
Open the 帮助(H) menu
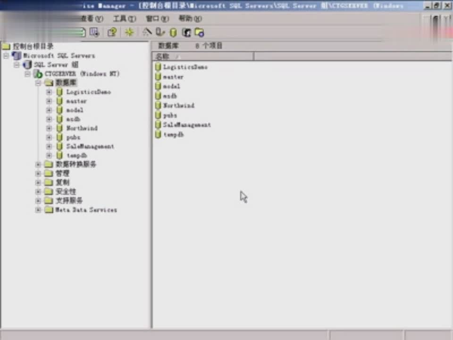(190, 19)
